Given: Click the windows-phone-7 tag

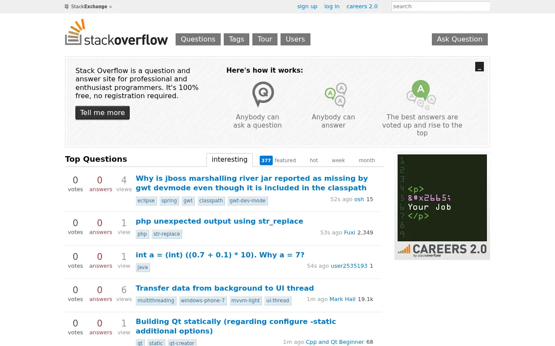Looking at the screenshot, I should coord(203,301).
